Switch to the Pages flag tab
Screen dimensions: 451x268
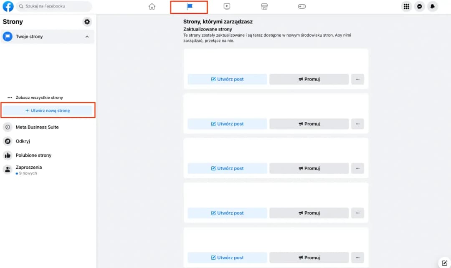(189, 7)
